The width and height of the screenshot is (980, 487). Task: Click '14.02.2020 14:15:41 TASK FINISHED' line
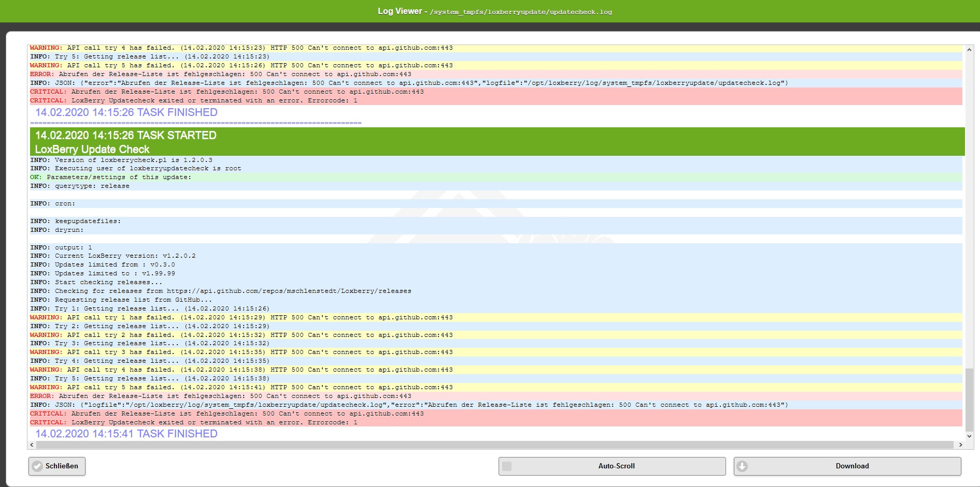click(x=126, y=434)
